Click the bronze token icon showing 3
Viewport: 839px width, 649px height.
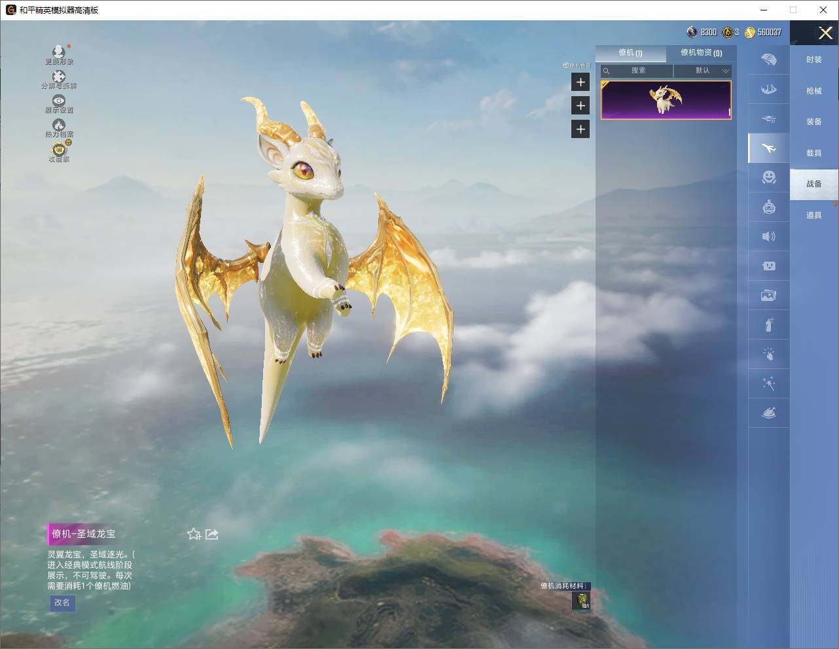point(727,32)
